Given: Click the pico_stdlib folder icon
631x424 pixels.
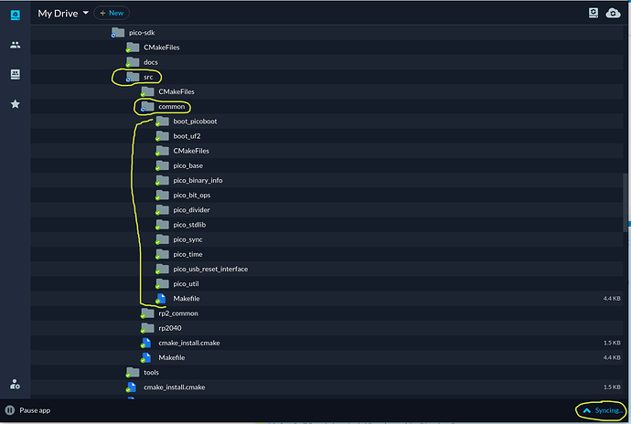Looking at the screenshot, I should [162, 225].
